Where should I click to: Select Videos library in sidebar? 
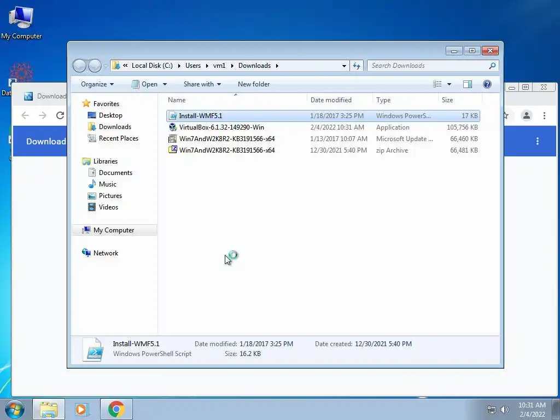point(108,207)
